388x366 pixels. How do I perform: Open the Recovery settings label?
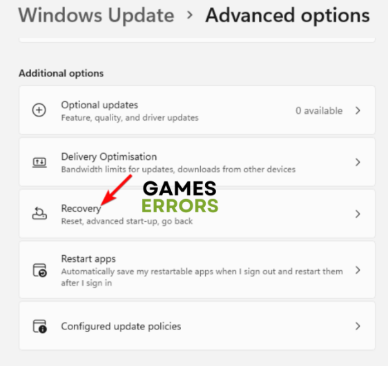(81, 209)
